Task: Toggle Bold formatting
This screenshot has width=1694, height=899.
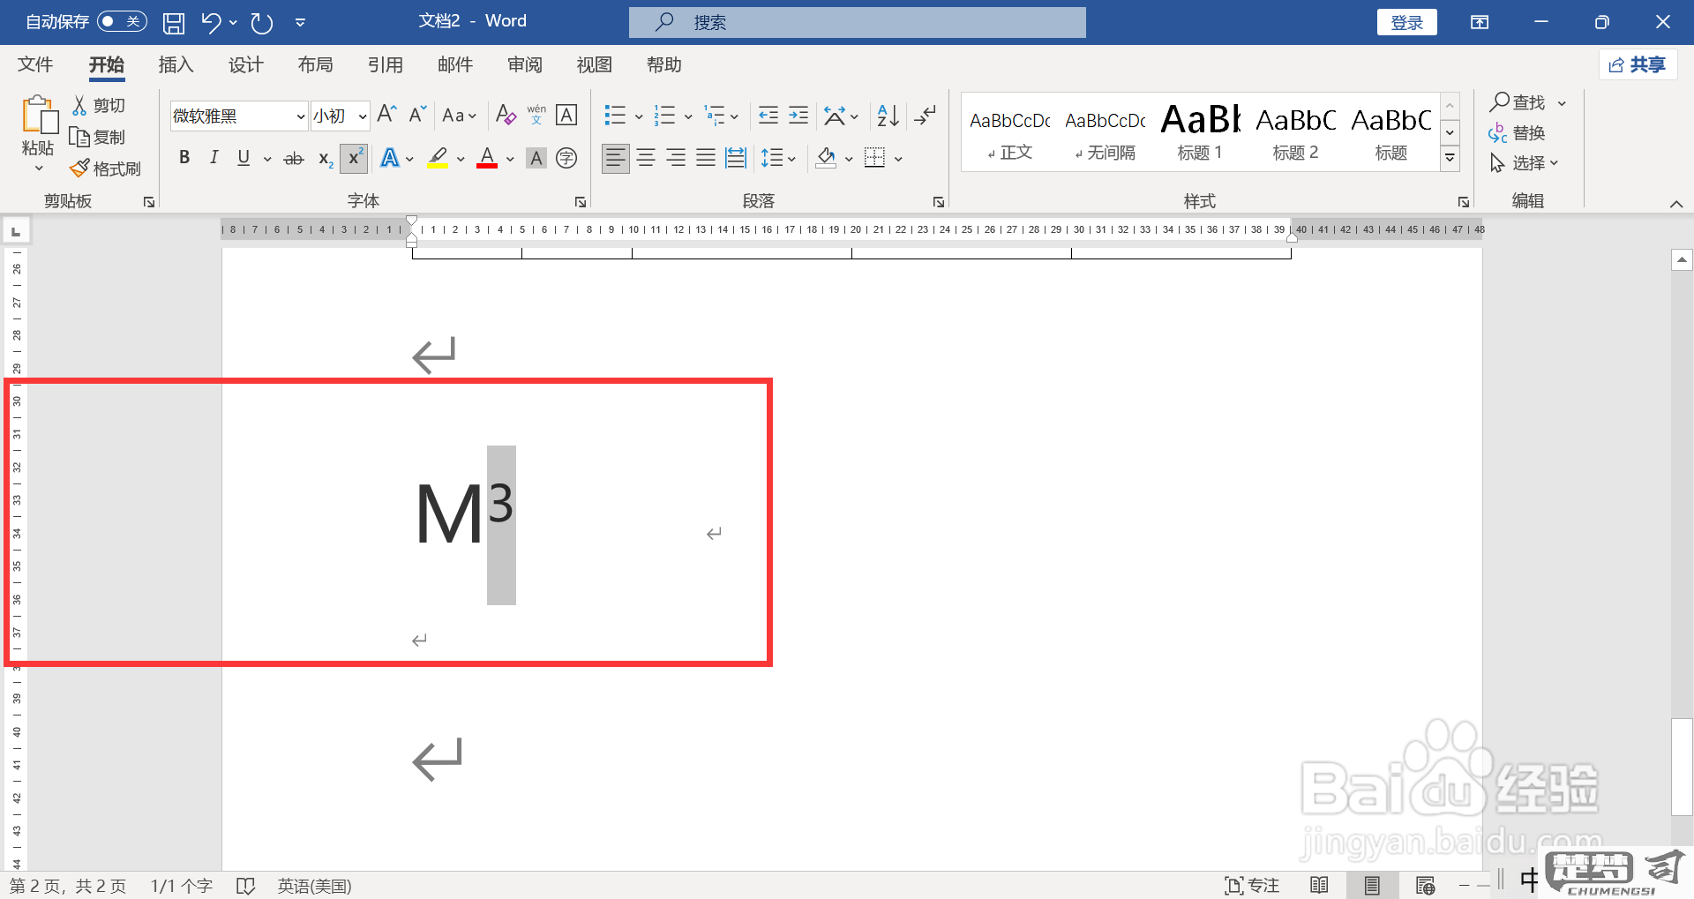Action: click(x=184, y=158)
